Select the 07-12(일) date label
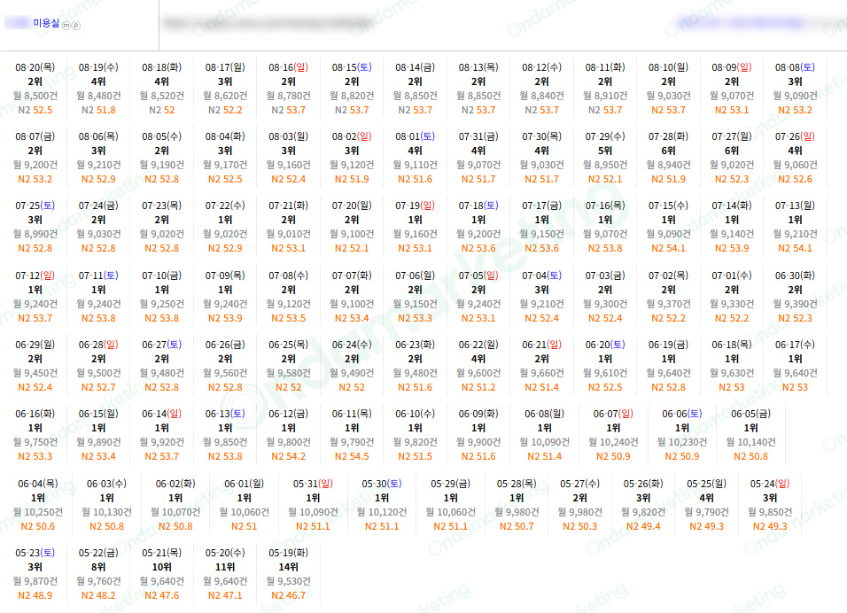847x613 pixels. [x=35, y=275]
